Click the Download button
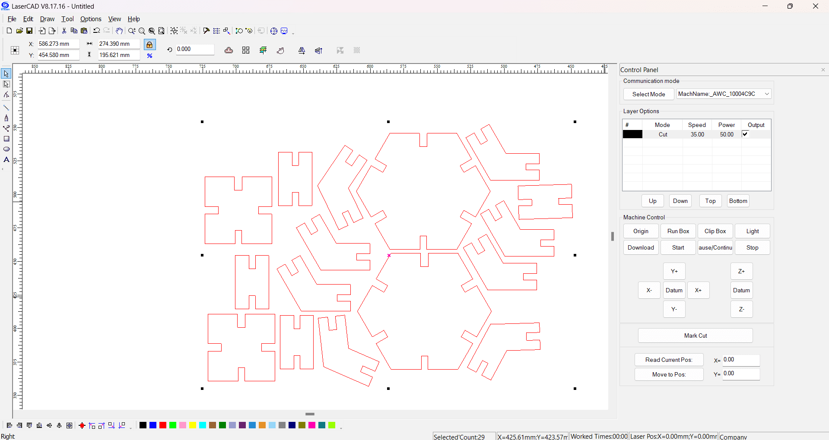829x440 pixels. [x=641, y=247]
